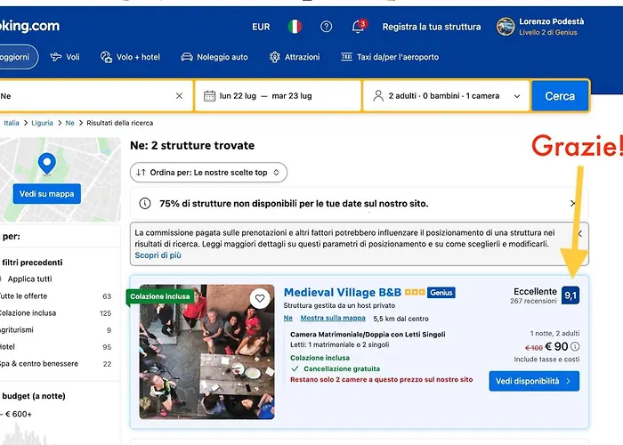
Task: Open the EUR currency selector
Action: 261,27
